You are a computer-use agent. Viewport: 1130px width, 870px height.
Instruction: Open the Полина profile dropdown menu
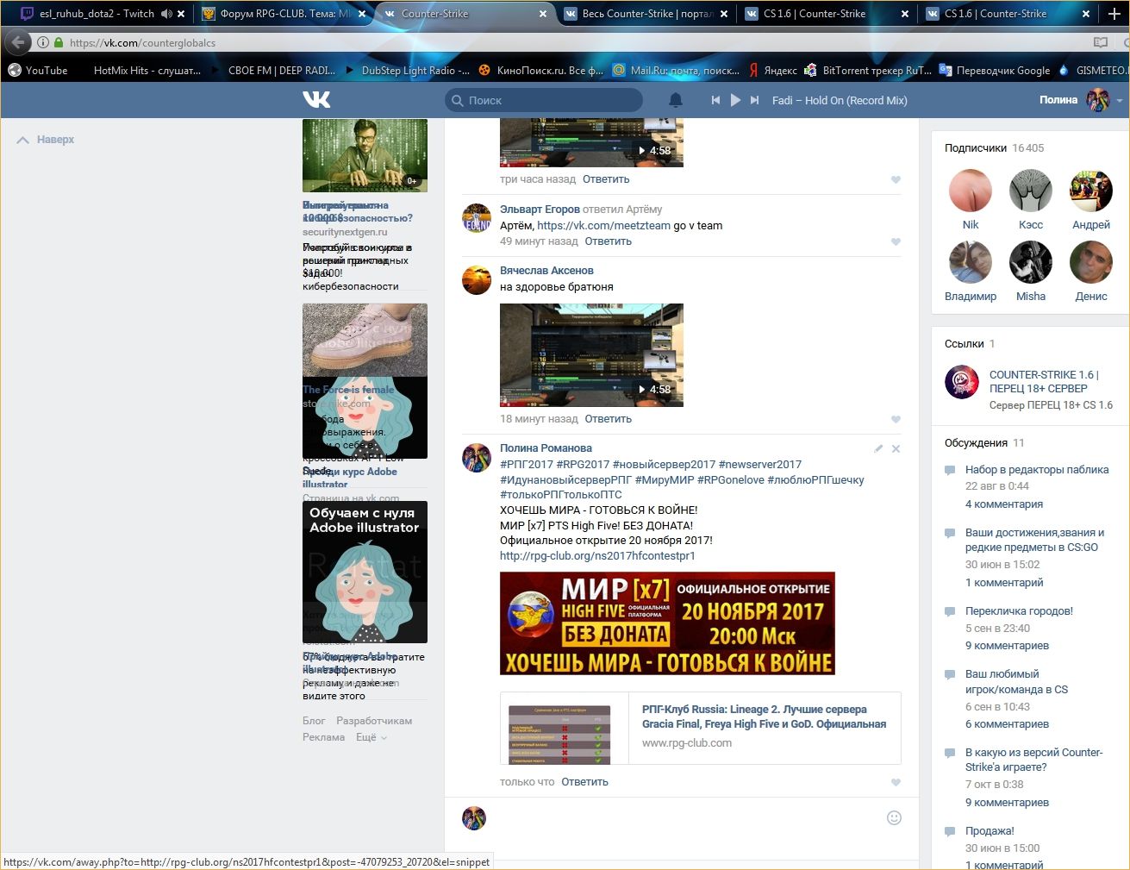[1120, 101]
